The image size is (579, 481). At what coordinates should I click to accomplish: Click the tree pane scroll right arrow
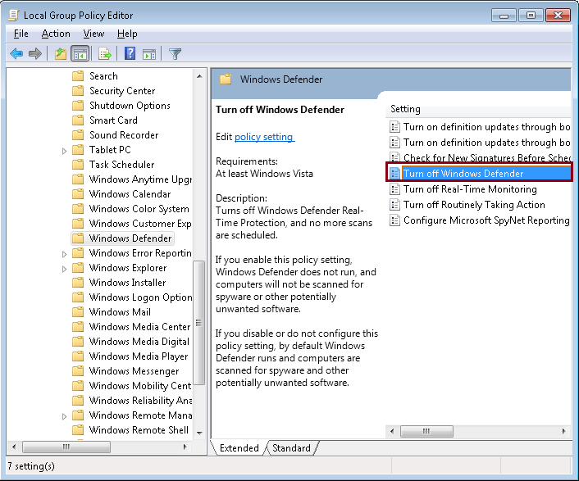[x=185, y=447]
